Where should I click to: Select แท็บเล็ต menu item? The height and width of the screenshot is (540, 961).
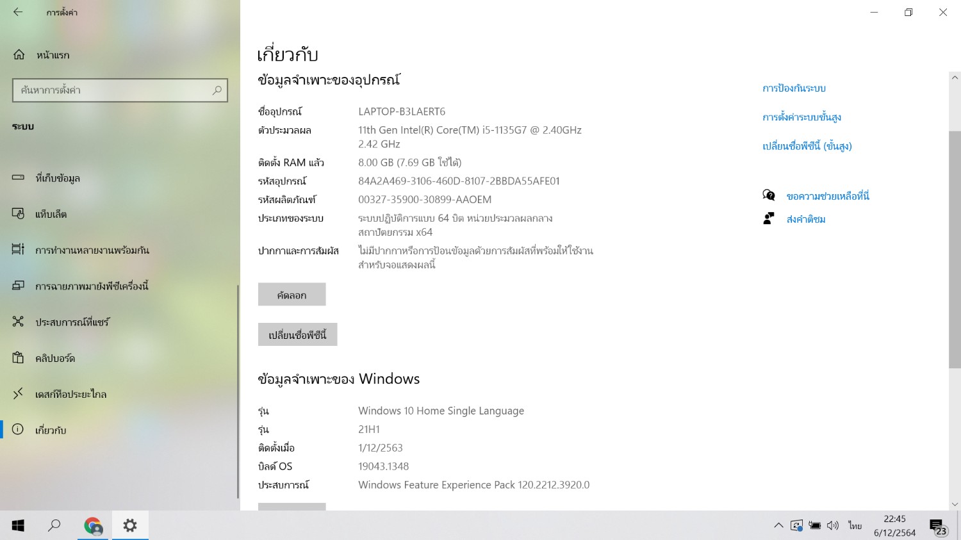pos(119,214)
